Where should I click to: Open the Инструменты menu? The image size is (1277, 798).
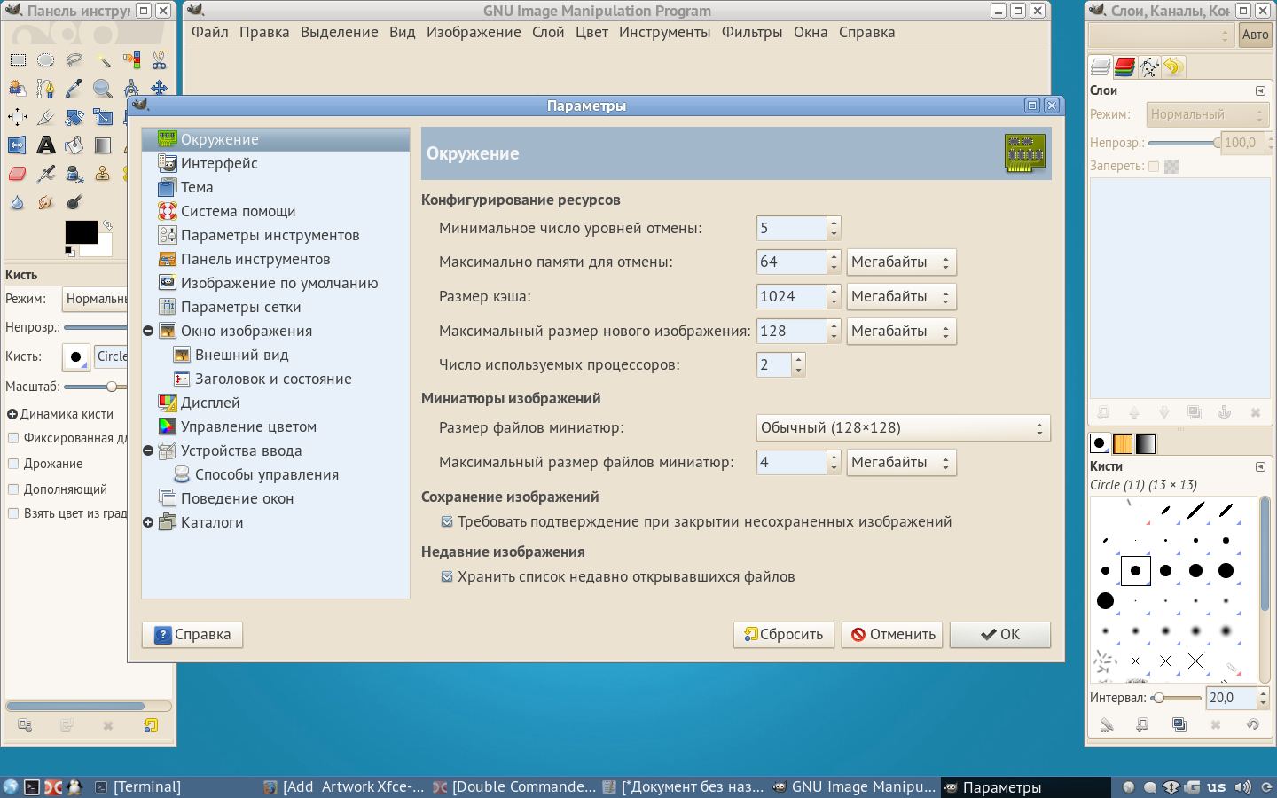(x=664, y=33)
